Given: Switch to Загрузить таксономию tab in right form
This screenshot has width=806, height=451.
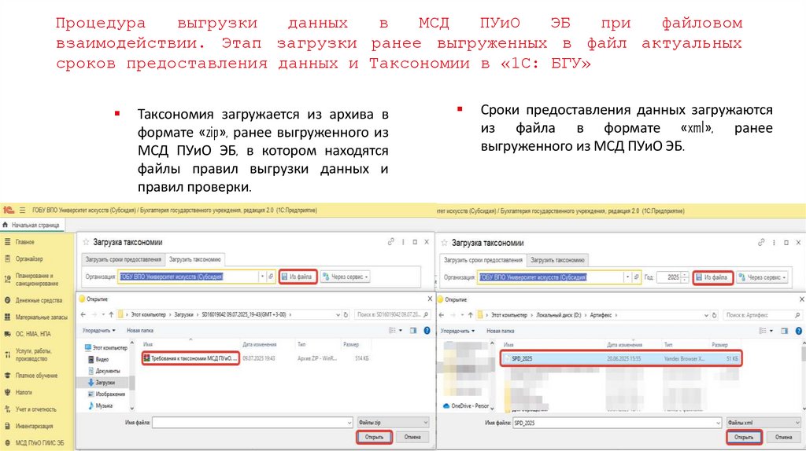Looking at the screenshot, I should [557, 260].
